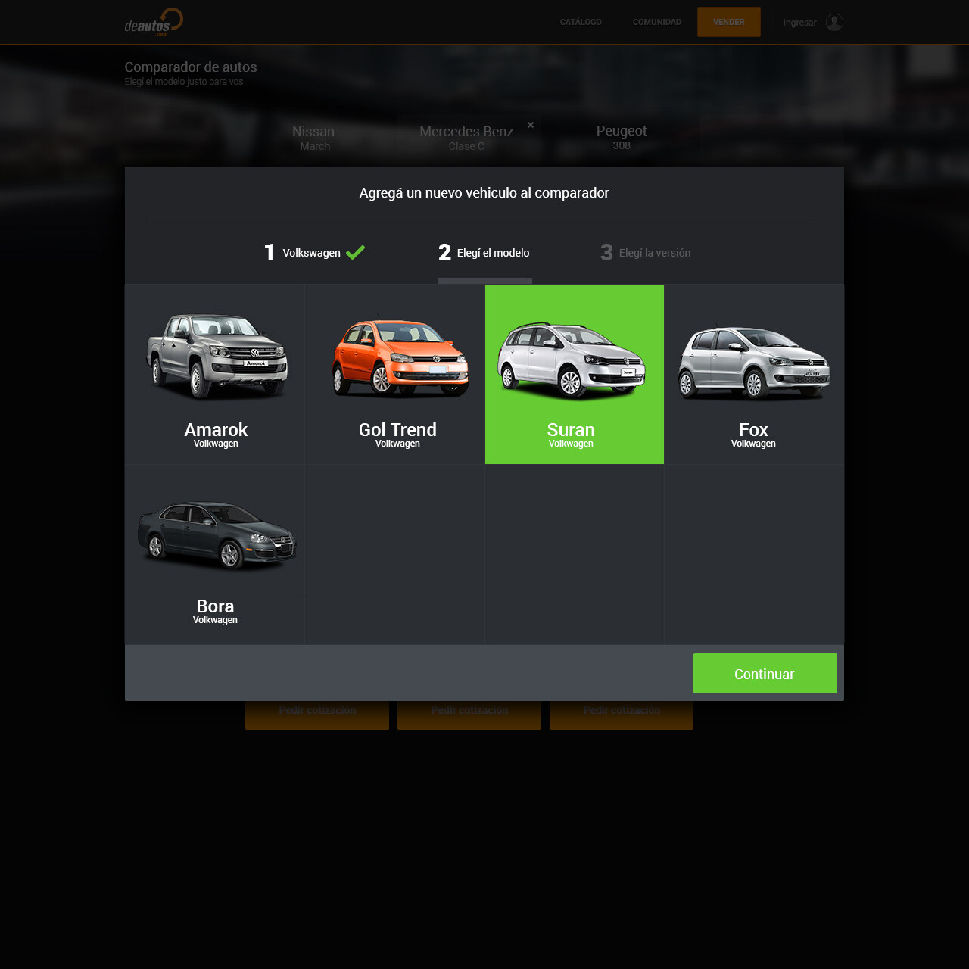Click Pedir cotización under Peugeot 308
The height and width of the screenshot is (969, 969).
point(622,715)
